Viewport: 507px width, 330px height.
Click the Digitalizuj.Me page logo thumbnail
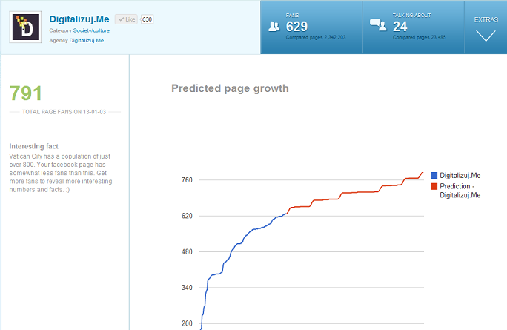25,27
